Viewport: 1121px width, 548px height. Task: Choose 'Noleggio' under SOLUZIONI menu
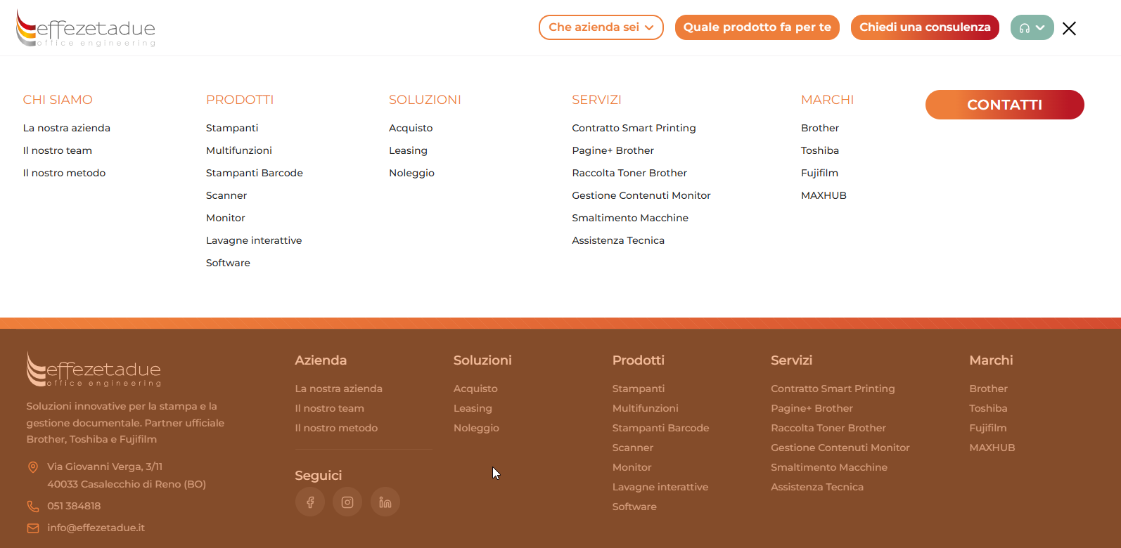click(x=411, y=173)
